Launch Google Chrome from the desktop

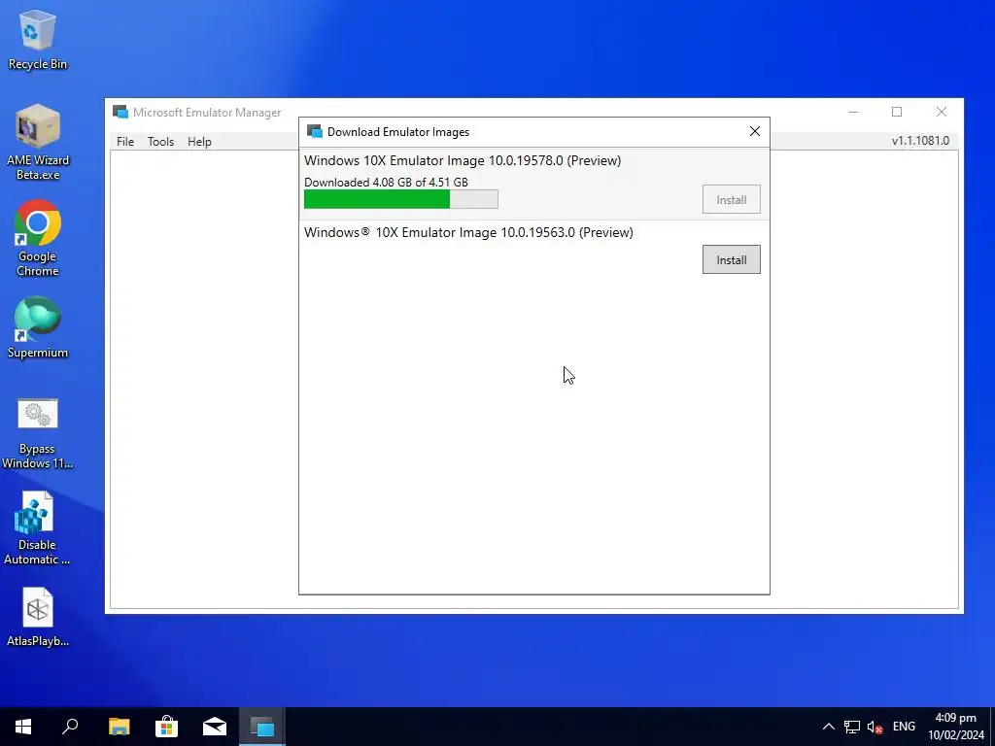(x=38, y=239)
